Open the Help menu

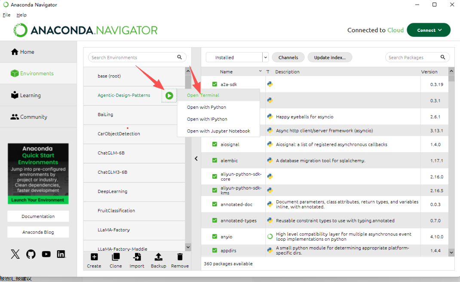coord(21,15)
